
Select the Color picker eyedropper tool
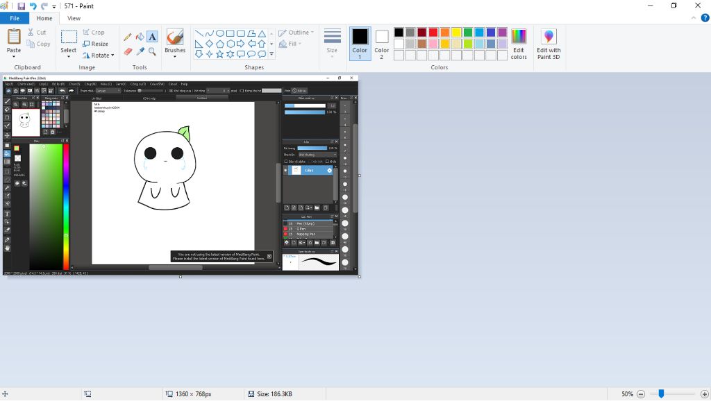[x=140, y=51]
